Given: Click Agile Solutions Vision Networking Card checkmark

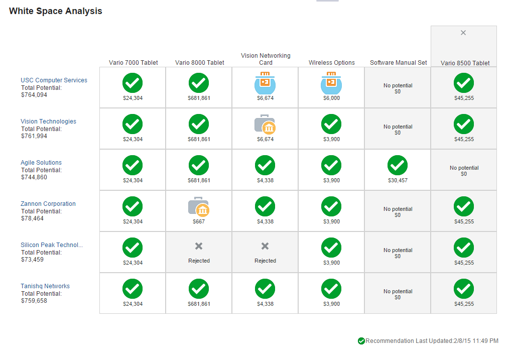Looking at the screenshot, I should (x=265, y=165).
